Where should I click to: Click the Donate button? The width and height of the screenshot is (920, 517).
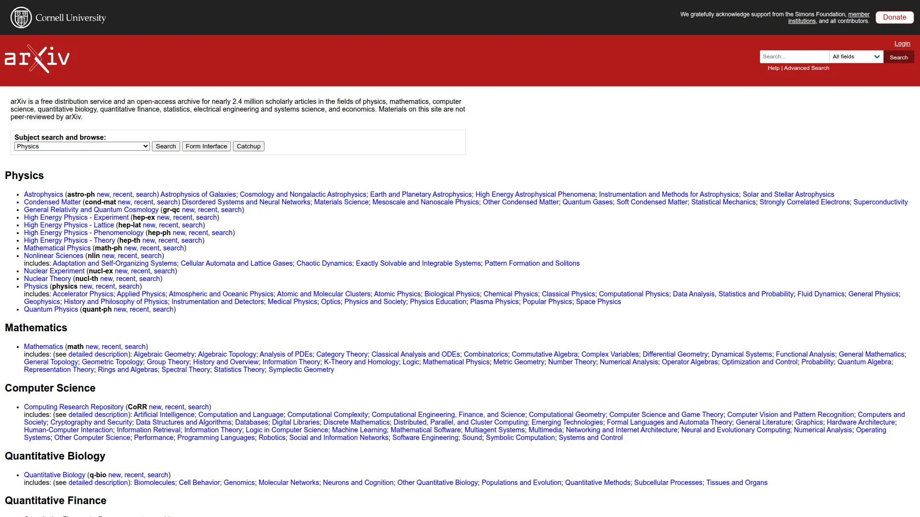894,17
